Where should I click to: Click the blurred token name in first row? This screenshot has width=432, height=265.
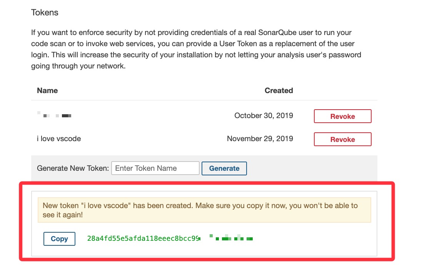pos(54,115)
